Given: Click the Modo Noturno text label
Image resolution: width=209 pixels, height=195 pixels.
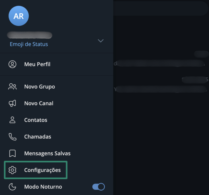Looking at the screenshot, I should [43, 187].
